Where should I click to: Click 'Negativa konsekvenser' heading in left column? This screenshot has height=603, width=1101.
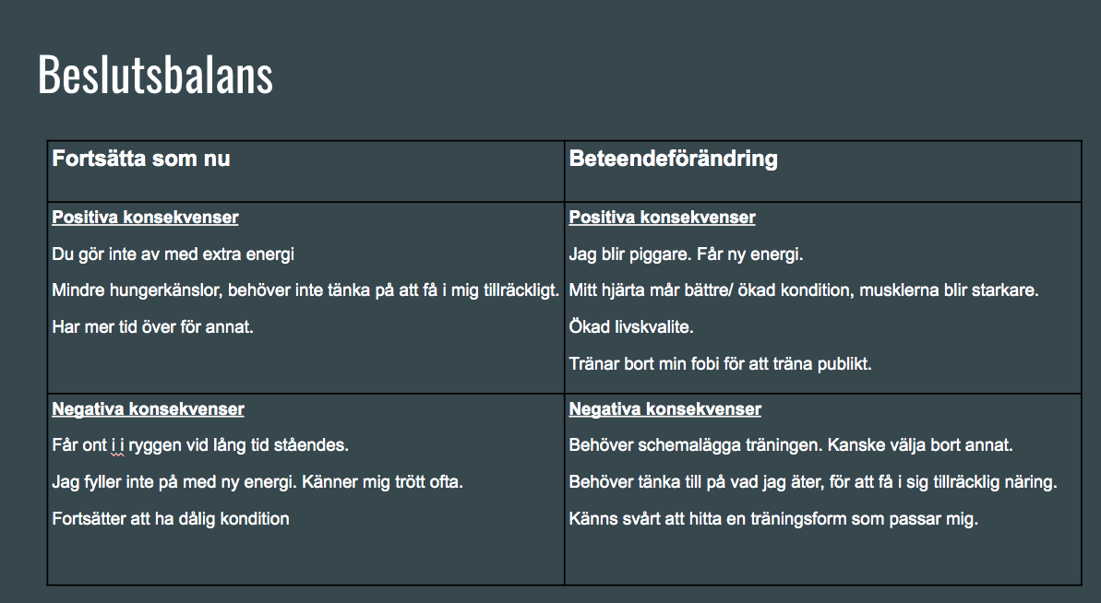tap(149, 408)
